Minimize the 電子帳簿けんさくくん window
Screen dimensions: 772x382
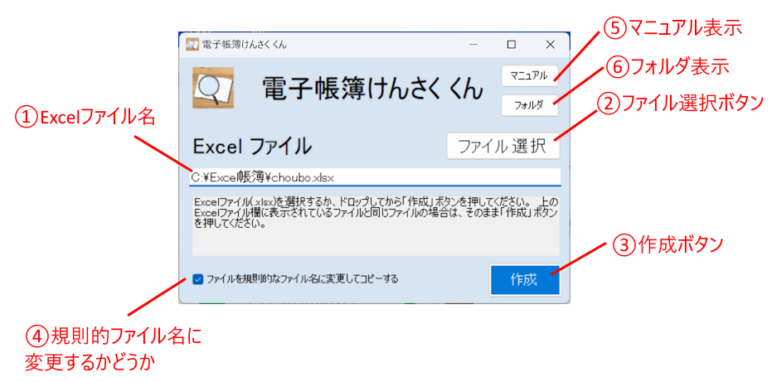(474, 44)
